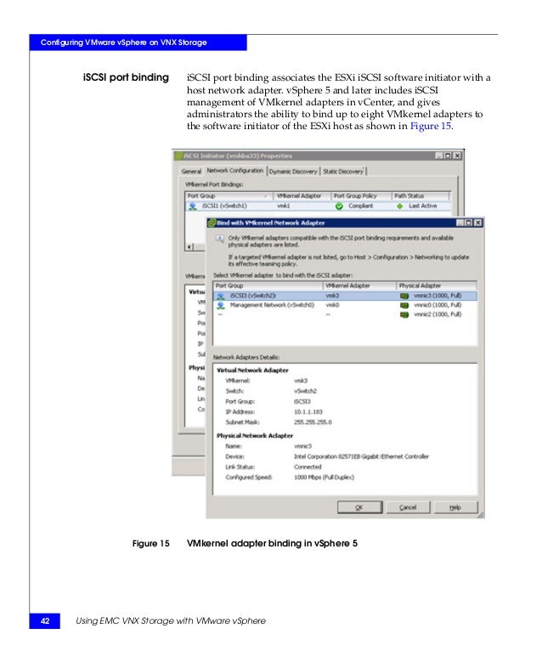
Task: Click Cancel in Bind with VMkernel dialog
Action: (408, 507)
